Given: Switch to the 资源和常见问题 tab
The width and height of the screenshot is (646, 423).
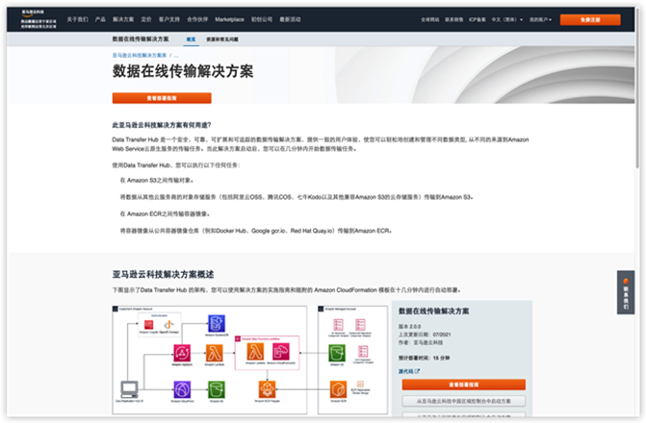Looking at the screenshot, I should click(x=222, y=39).
